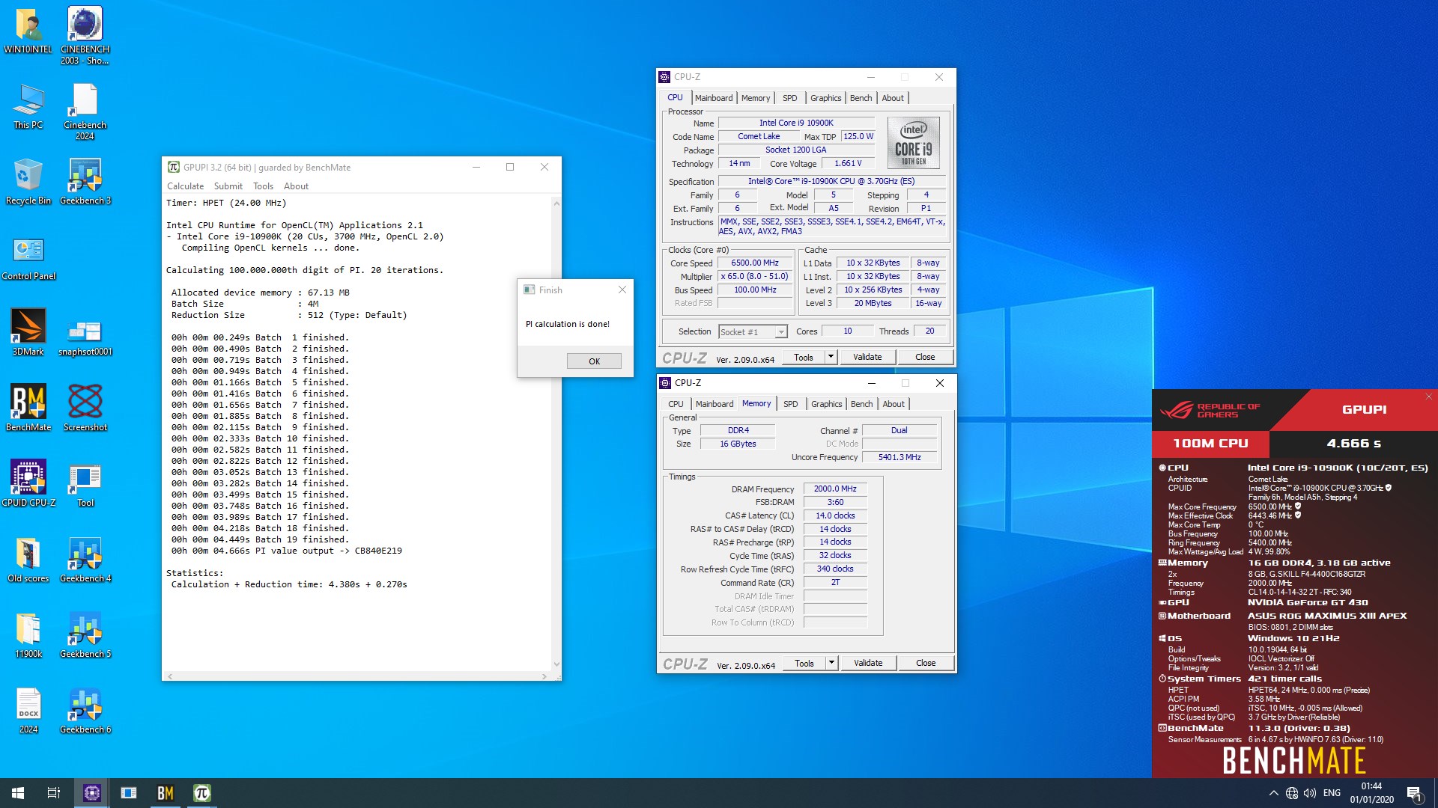Open notification center icon
The width and height of the screenshot is (1438, 808).
click(1415, 793)
